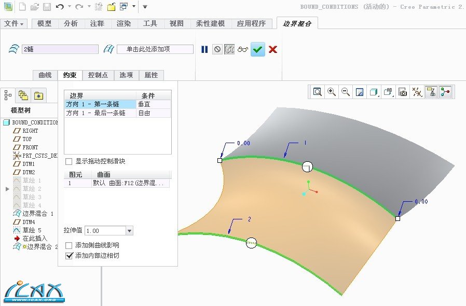Image resolution: width=466 pixels, height=306 pixels.
Task: Switch to the 分析 ribbon tab
Action: [71, 23]
